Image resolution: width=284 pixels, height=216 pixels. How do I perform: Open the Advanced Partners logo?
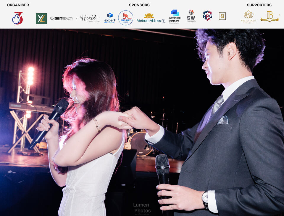pos(175,17)
